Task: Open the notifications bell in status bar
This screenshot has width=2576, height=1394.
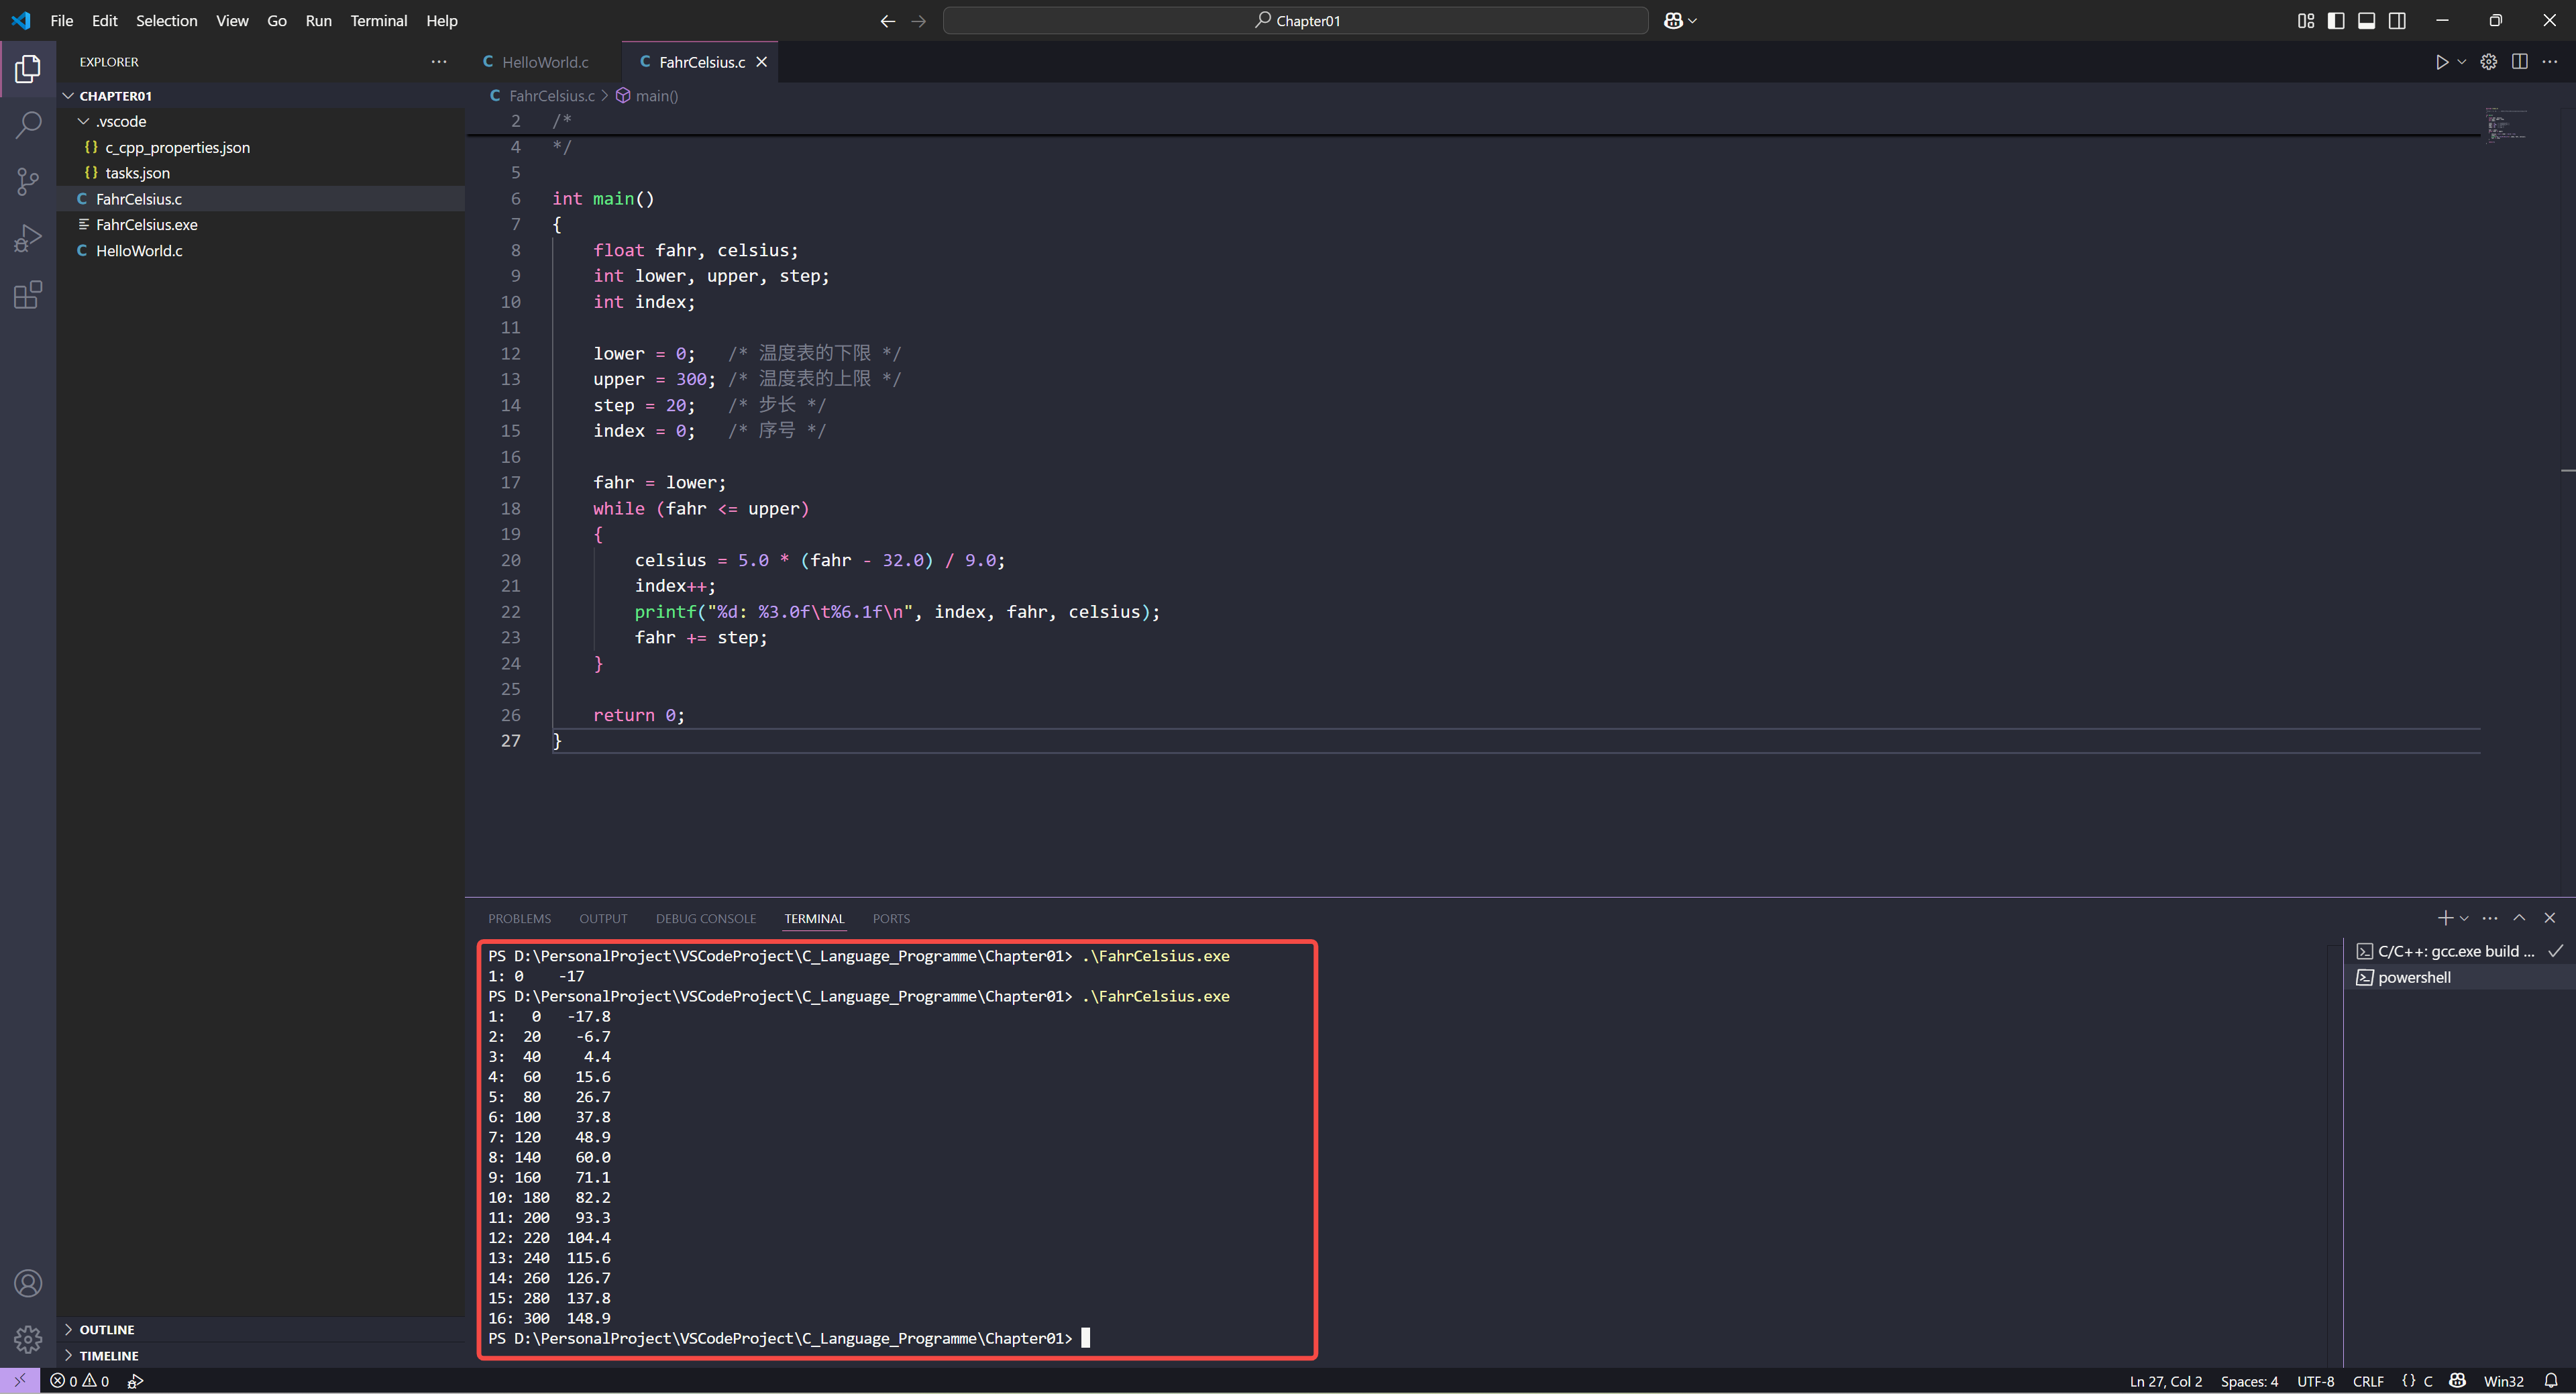Action: click(2550, 1381)
